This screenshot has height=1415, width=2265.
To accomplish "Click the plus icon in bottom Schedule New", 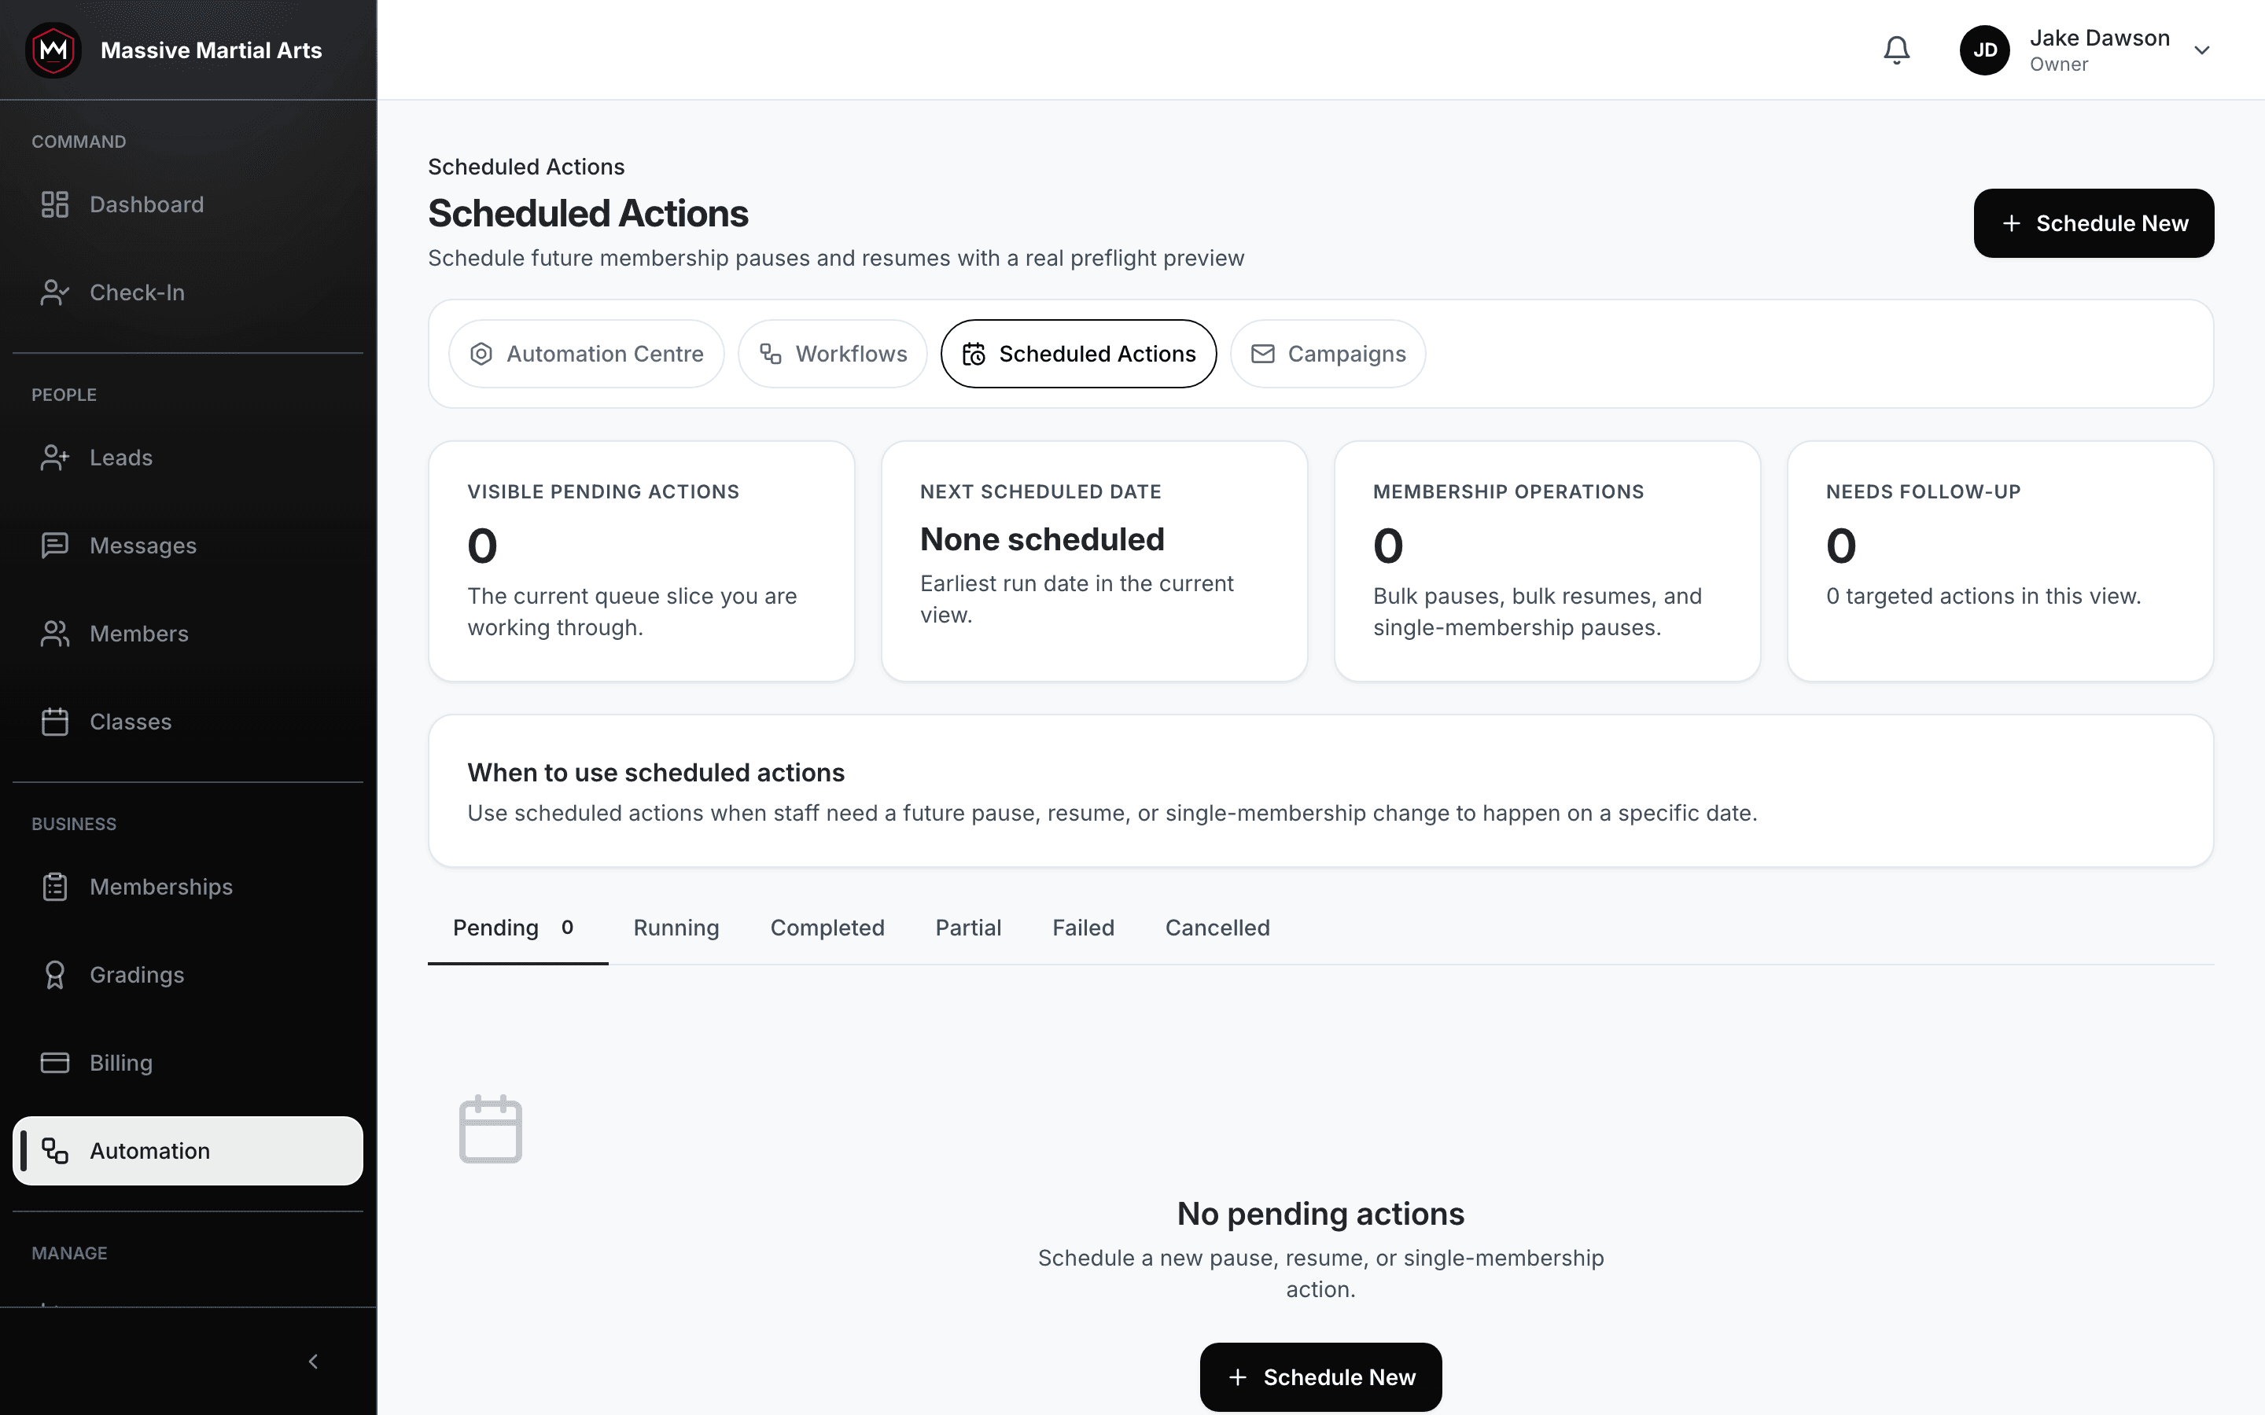I will (1237, 1376).
